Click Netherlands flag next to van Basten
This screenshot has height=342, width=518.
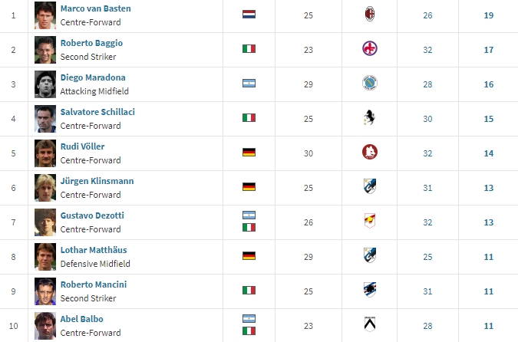(249, 15)
